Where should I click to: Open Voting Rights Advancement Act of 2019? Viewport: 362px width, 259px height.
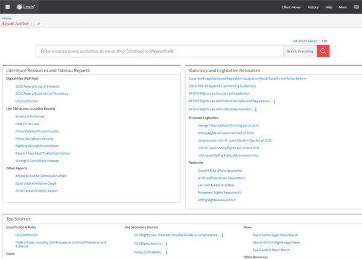coord(226,133)
